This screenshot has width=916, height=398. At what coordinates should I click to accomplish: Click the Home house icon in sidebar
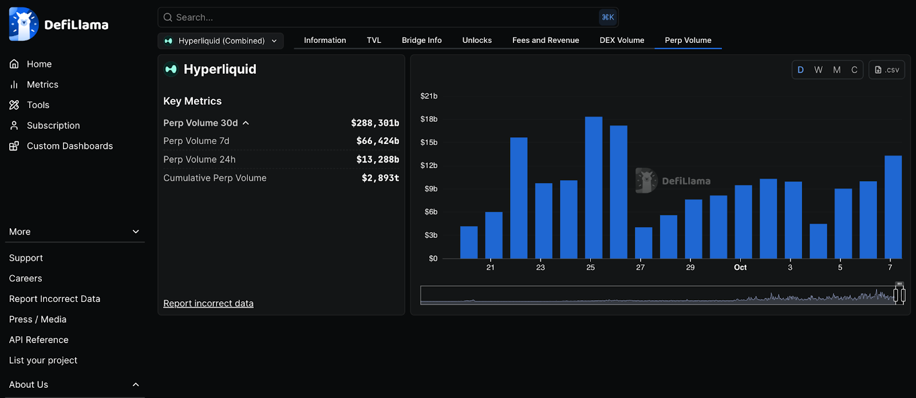14,64
